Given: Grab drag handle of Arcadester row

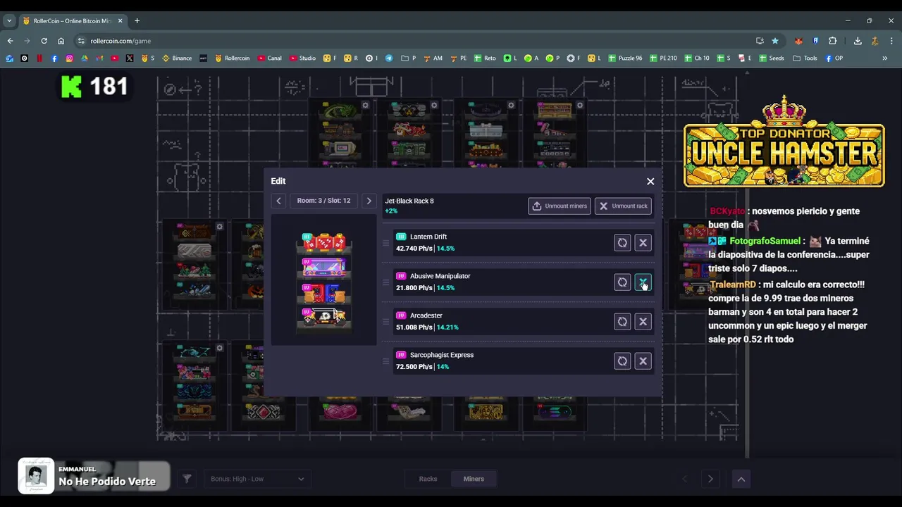Looking at the screenshot, I should coord(385,322).
